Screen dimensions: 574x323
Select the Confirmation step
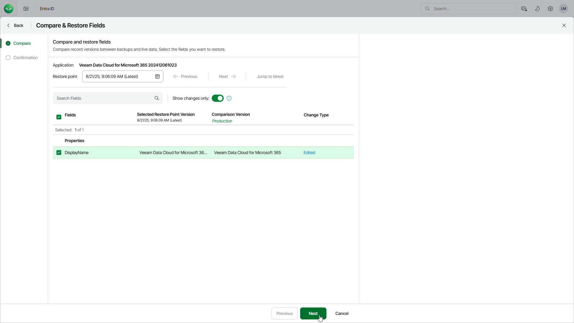(25, 58)
